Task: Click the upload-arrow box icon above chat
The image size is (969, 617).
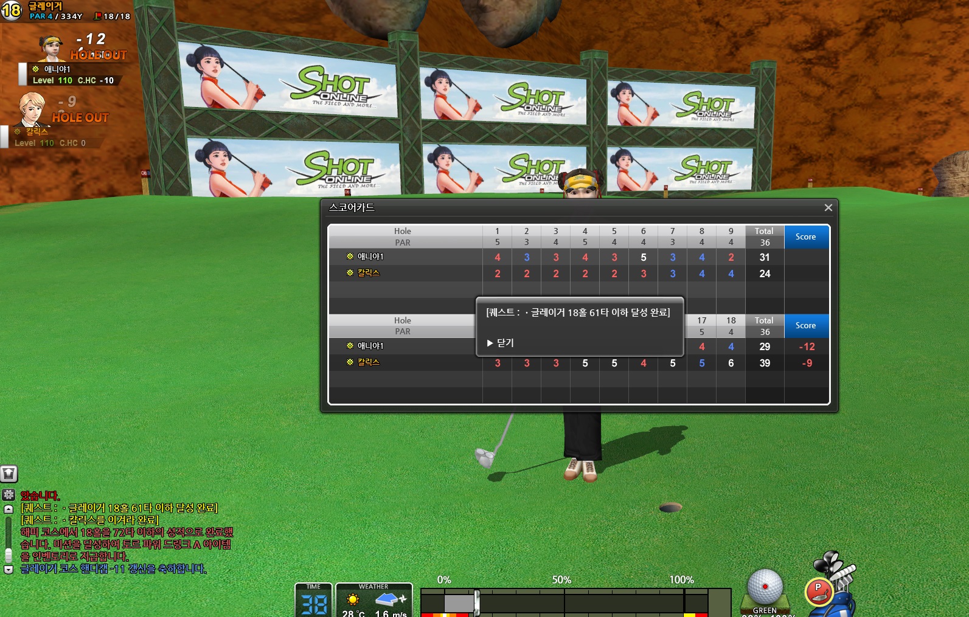Action: [x=9, y=474]
